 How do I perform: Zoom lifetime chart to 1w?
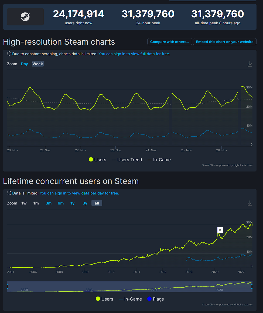coord(24,203)
